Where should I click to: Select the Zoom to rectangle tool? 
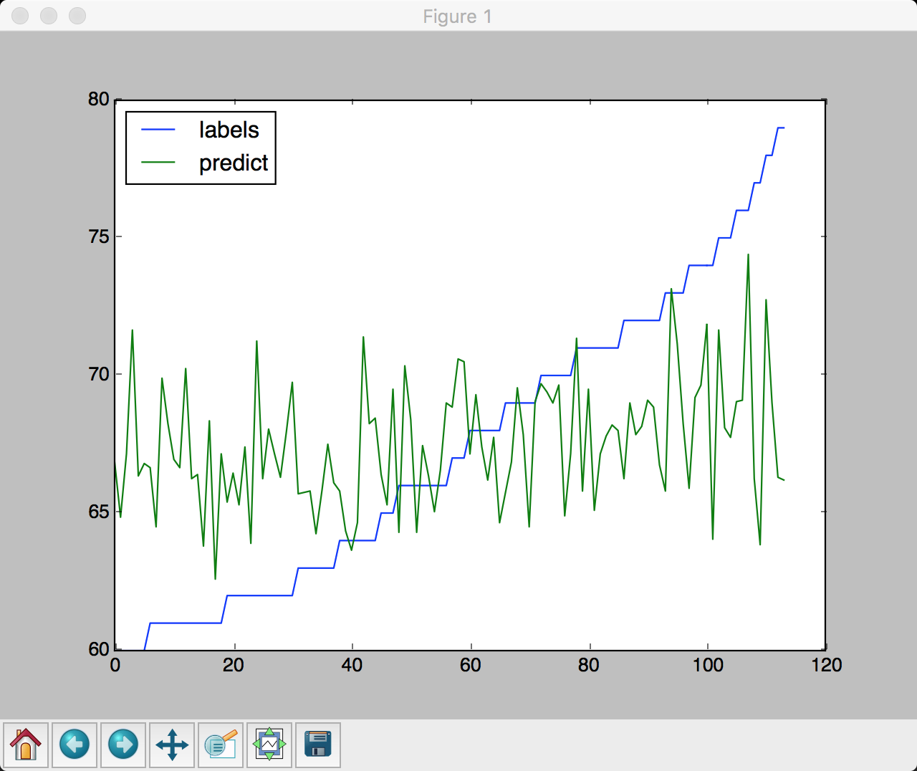pyautogui.click(x=221, y=744)
